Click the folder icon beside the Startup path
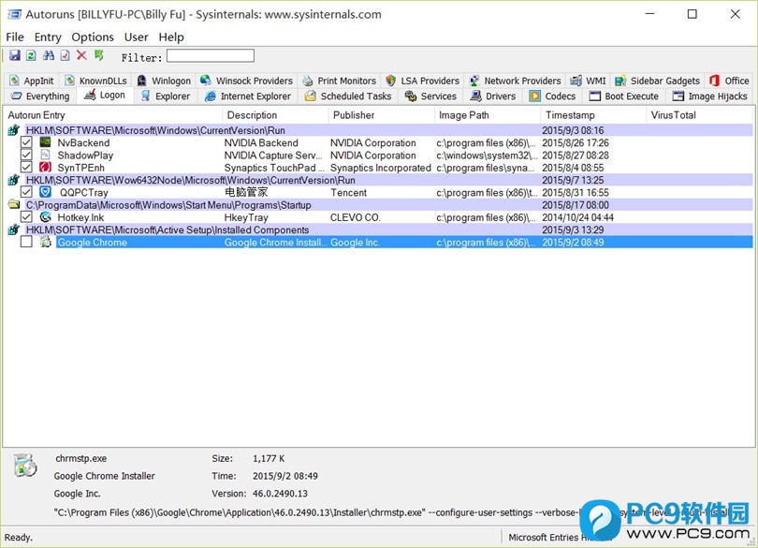 point(13,205)
